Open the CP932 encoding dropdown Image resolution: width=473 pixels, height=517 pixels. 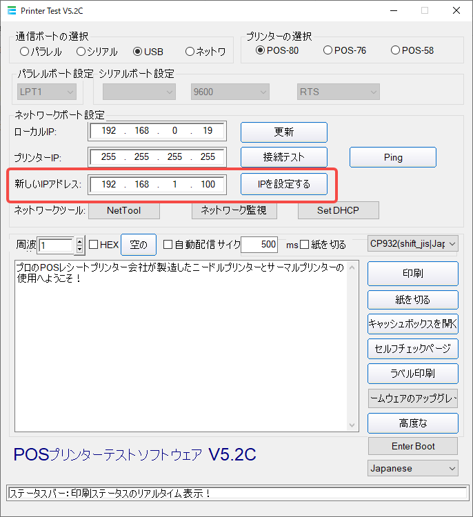point(413,244)
